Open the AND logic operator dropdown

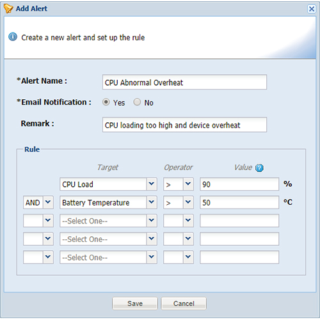click(38, 202)
